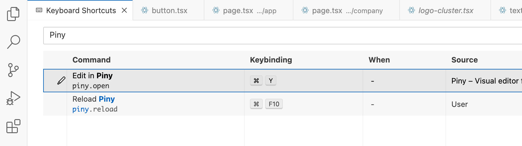Click the piny.open command ID

click(x=91, y=86)
